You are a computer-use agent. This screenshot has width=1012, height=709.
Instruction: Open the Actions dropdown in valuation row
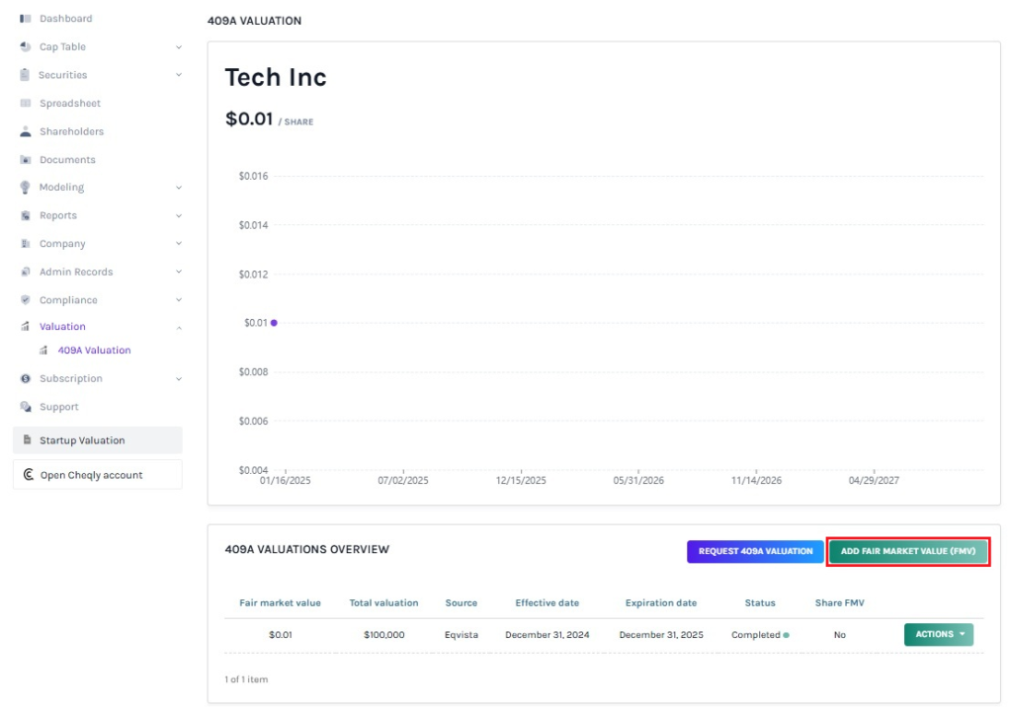tap(938, 635)
